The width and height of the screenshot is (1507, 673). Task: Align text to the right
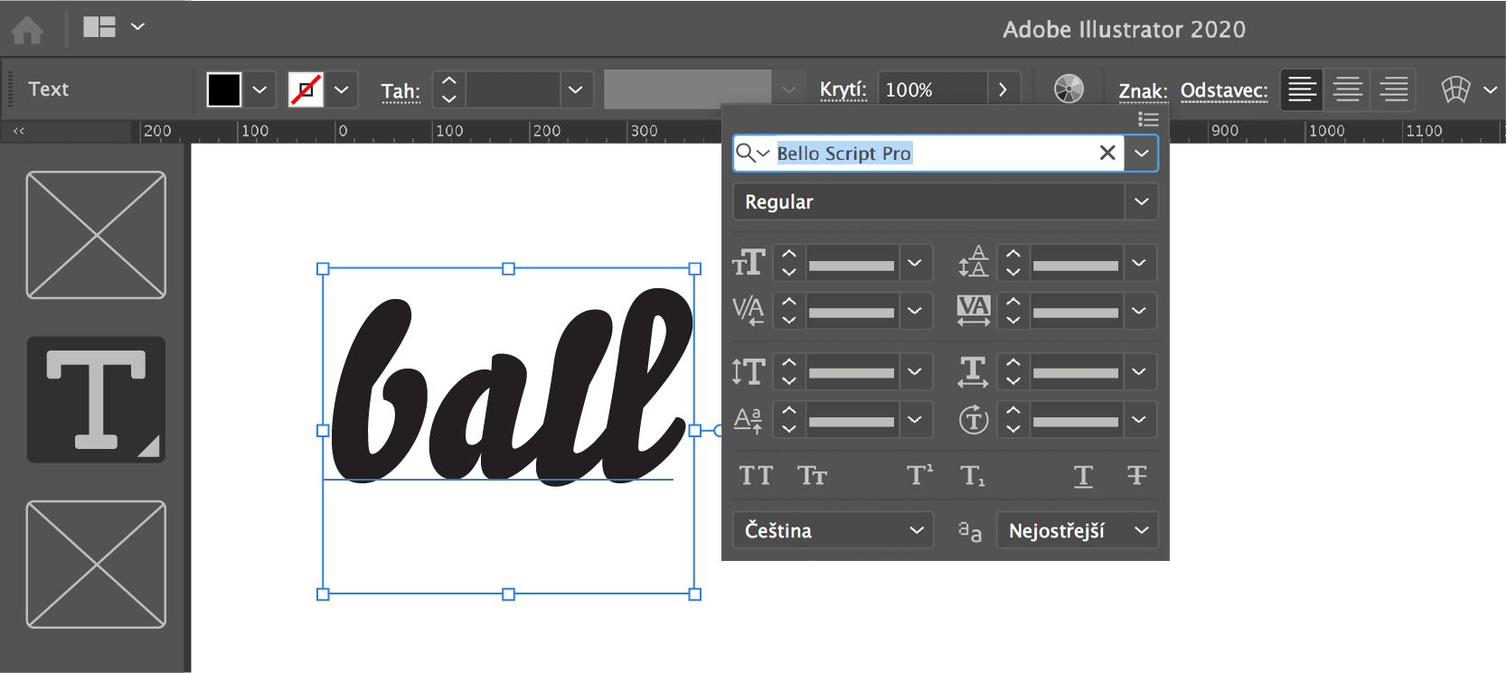[1393, 89]
